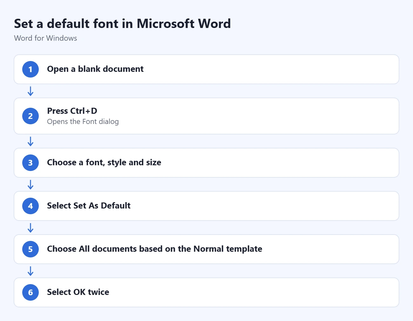This screenshot has height=321, width=413.
Task: Click the heading "Set a default font in Microsoft Word"
Action: (x=122, y=24)
